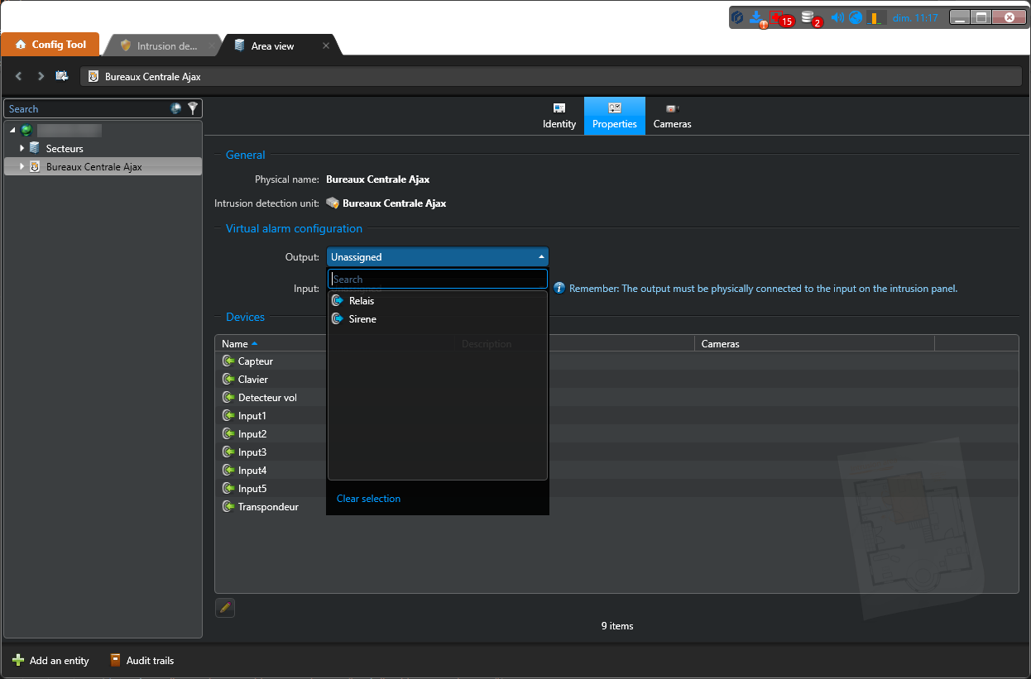1031x679 pixels.
Task: Click the Add an entity button
Action: [x=51, y=661]
